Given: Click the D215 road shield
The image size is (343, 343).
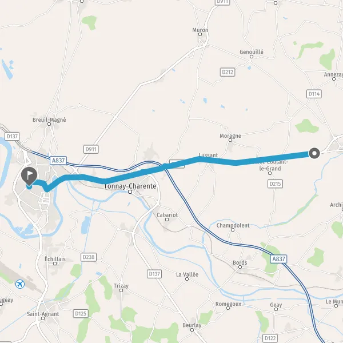Looking at the screenshot, I should (x=275, y=184).
